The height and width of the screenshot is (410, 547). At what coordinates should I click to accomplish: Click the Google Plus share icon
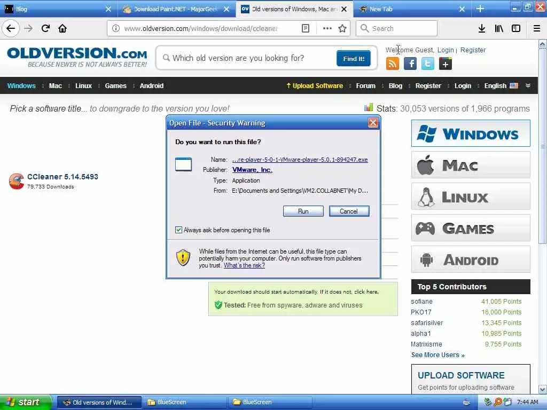[446, 64]
